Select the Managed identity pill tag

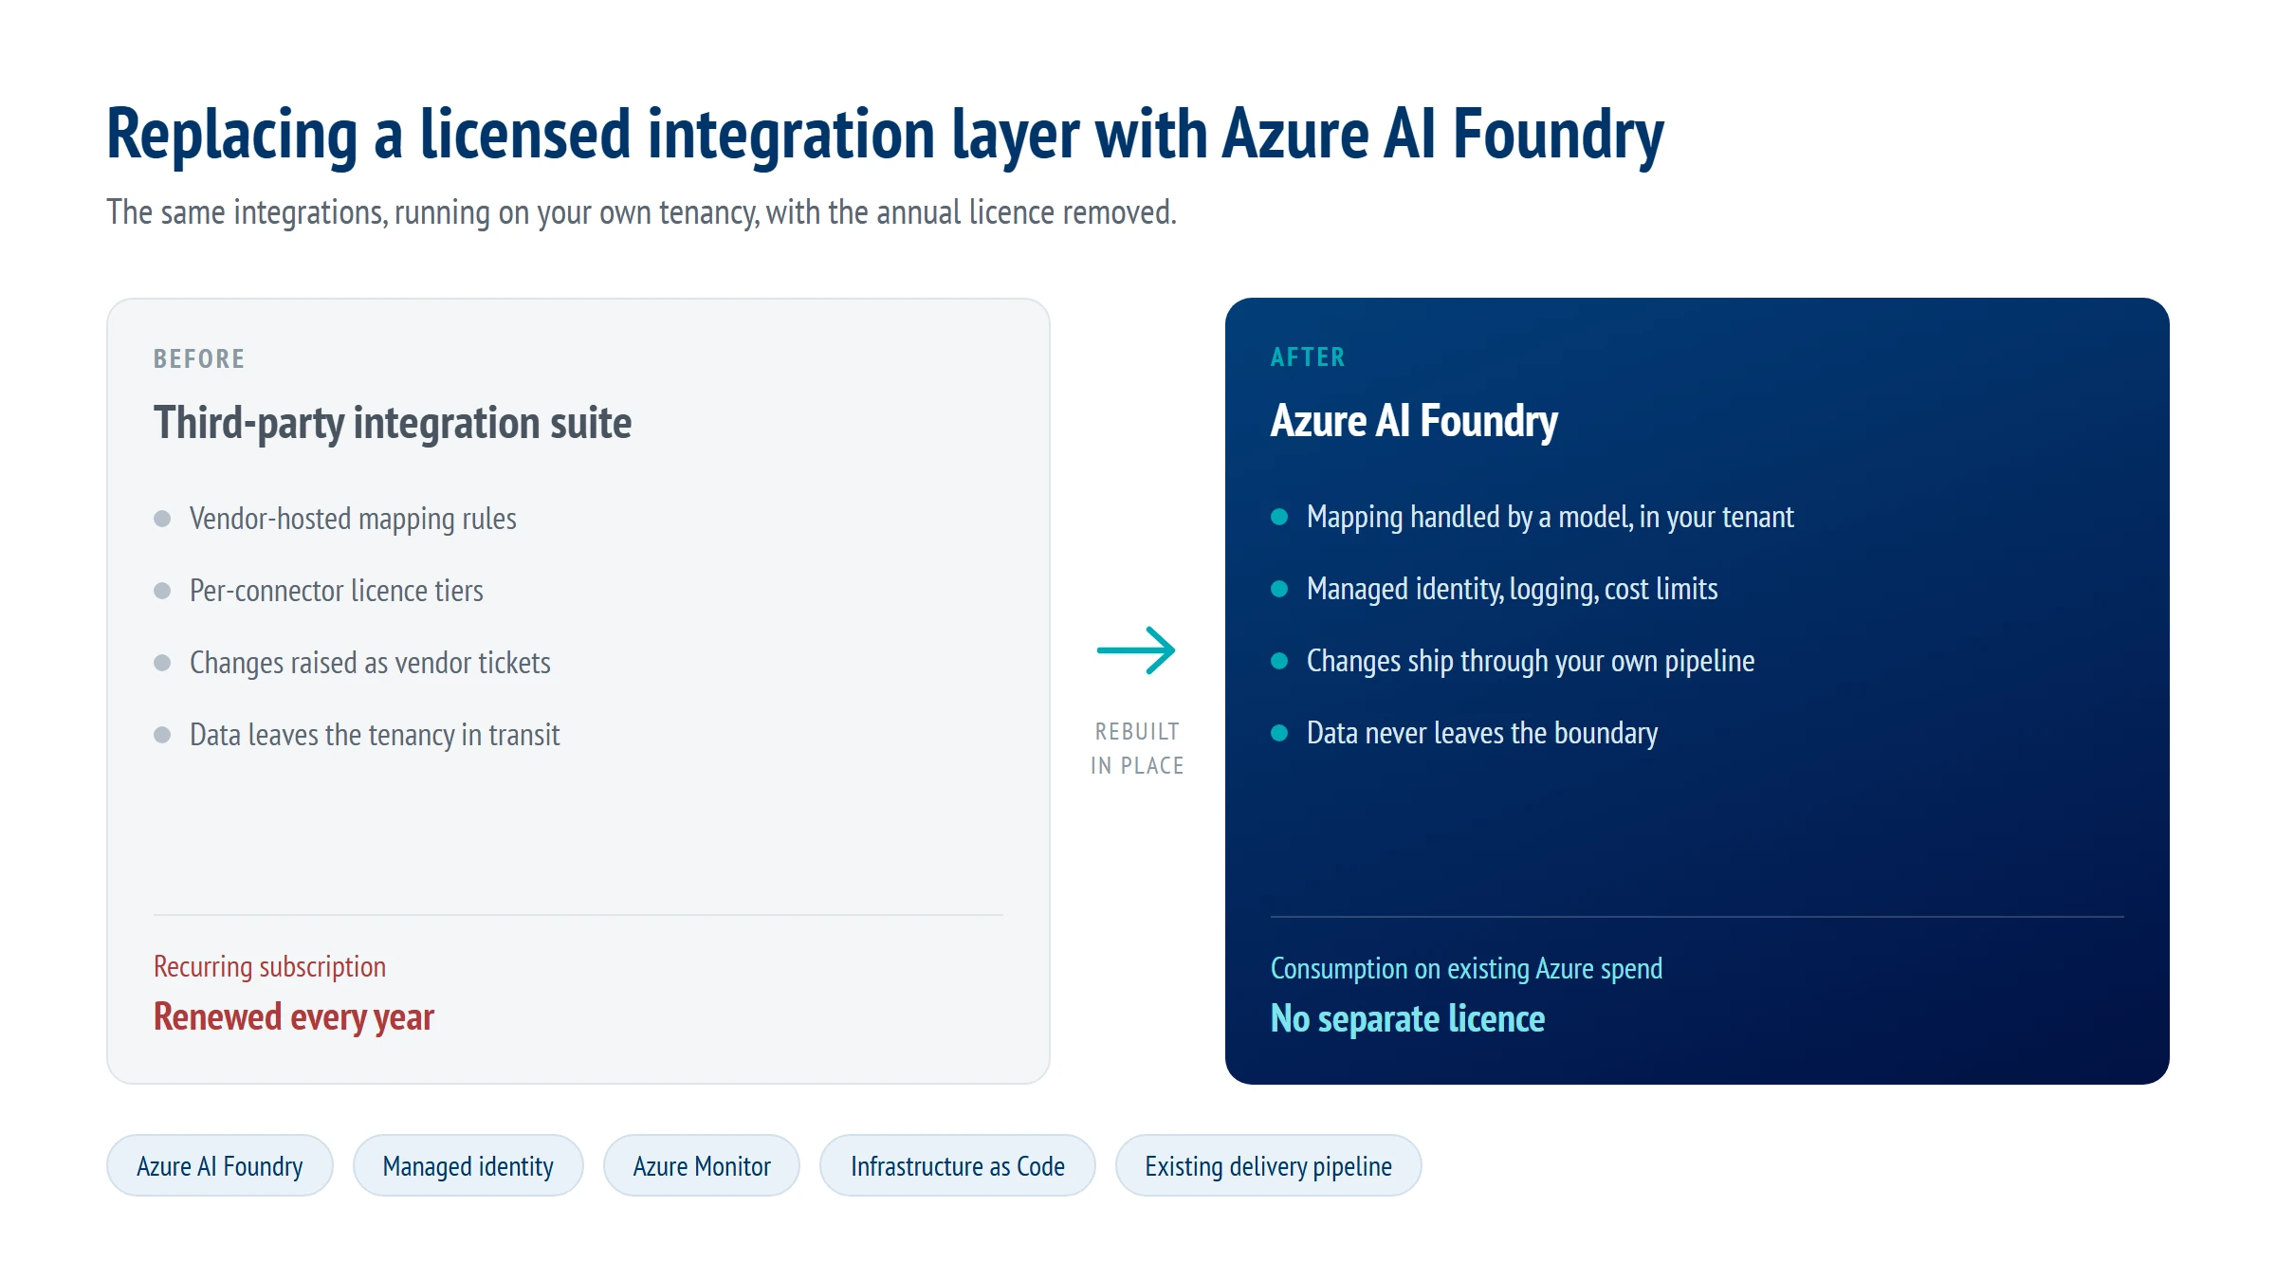pyautogui.click(x=468, y=1165)
